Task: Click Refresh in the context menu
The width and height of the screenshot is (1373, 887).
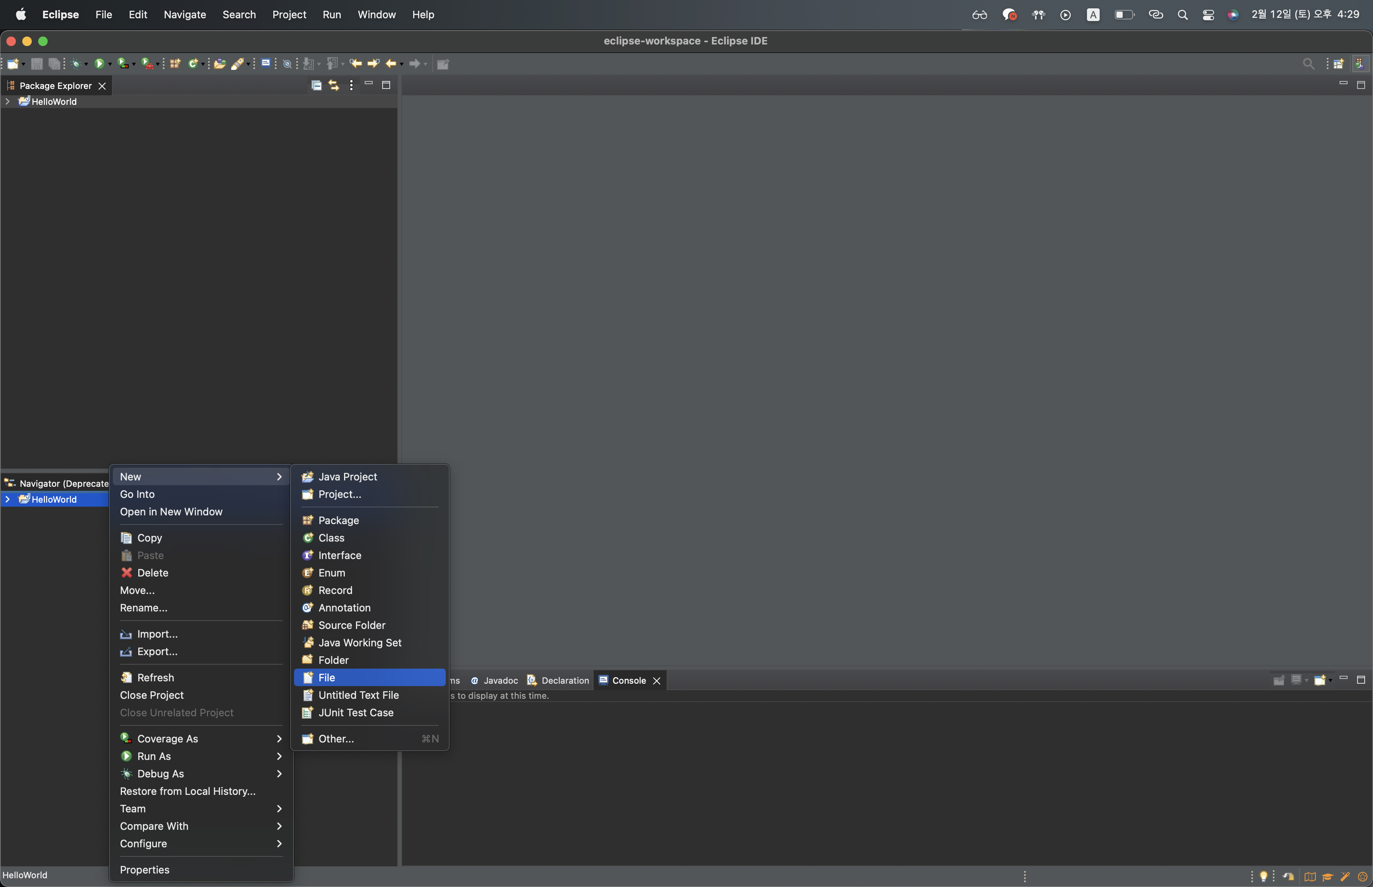Action: [x=155, y=677]
